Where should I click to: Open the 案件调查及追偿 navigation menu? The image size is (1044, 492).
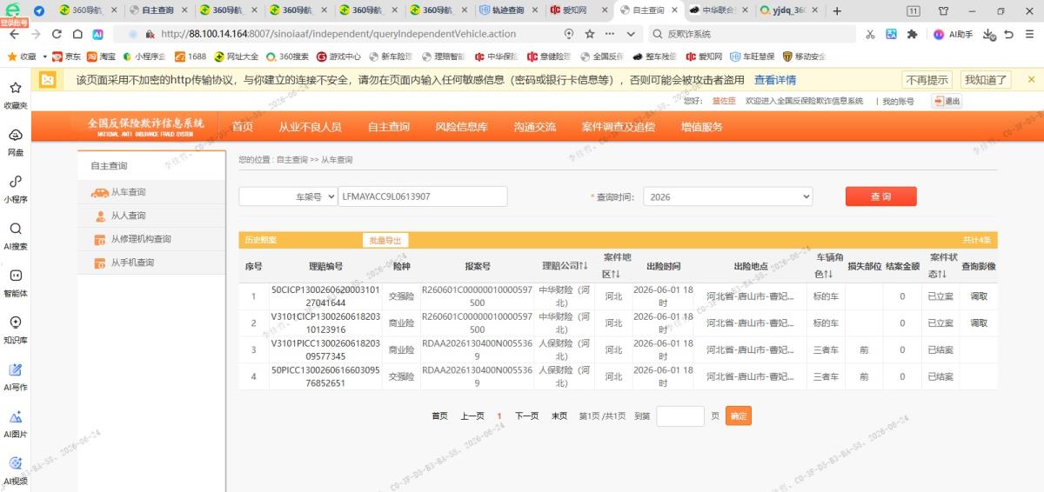click(619, 127)
